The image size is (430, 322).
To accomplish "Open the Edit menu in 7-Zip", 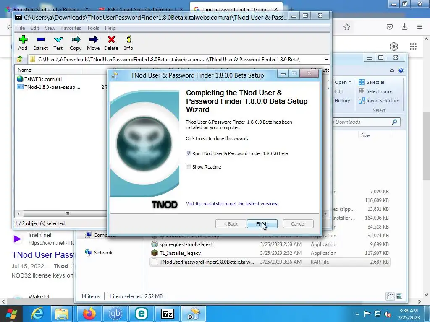I will (x=34, y=28).
